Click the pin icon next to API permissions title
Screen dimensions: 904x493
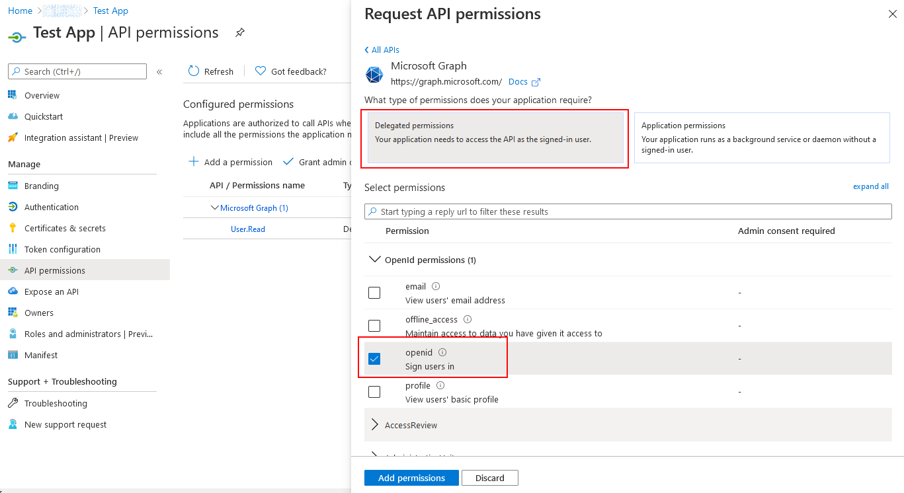pos(240,32)
